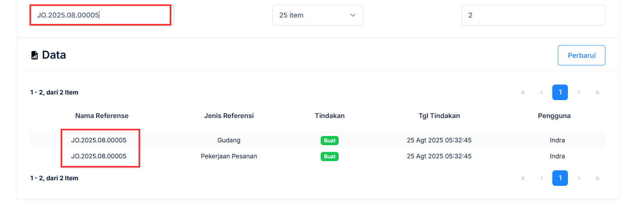Click the Nama Referense column header
Image resolution: width=633 pixels, height=201 pixels.
[x=102, y=116]
